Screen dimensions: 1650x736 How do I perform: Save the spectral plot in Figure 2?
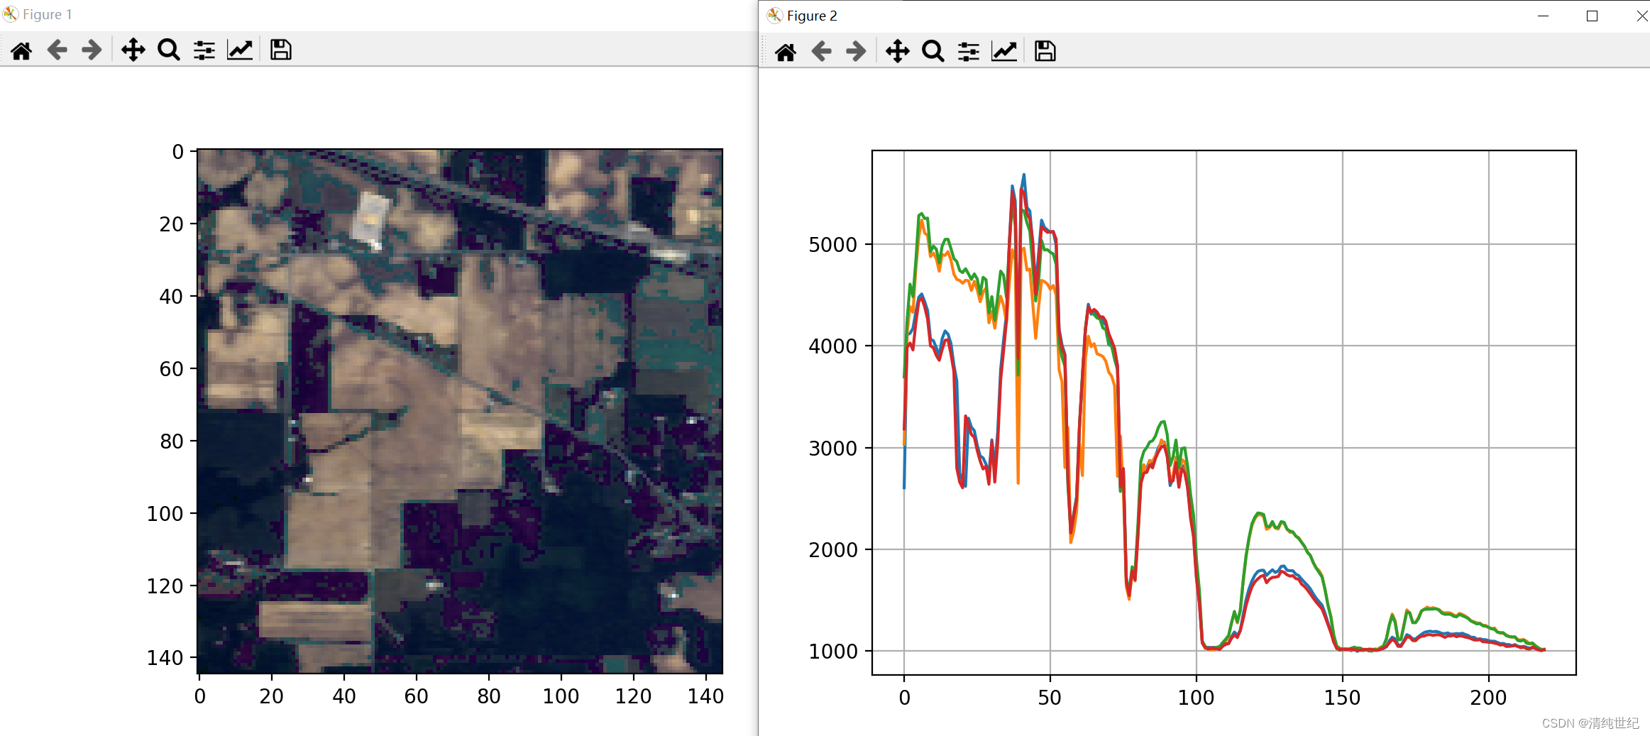[1044, 51]
